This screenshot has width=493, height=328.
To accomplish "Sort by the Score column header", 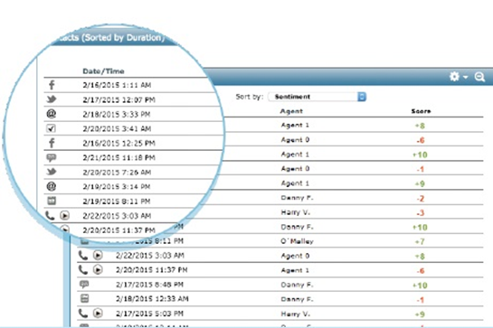I will click(421, 111).
